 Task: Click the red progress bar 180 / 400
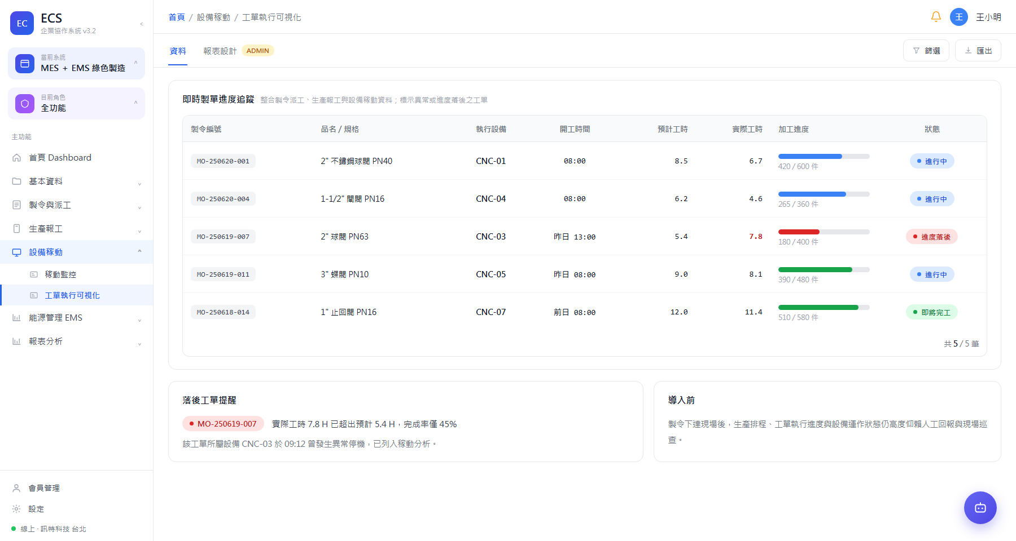coord(824,232)
